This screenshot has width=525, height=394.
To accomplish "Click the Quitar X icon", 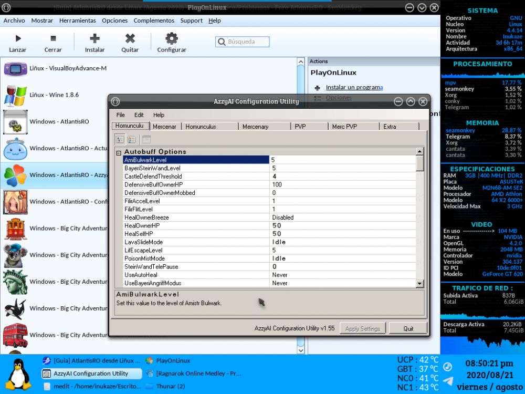I will click(x=130, y=38).
